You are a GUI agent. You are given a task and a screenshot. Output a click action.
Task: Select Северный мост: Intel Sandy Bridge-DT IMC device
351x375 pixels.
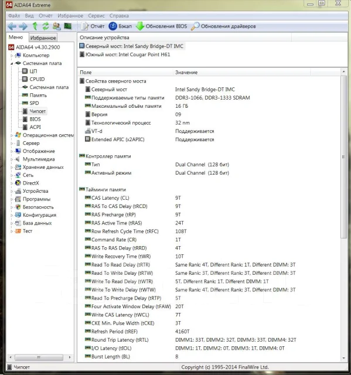click(x=131, y=46)
